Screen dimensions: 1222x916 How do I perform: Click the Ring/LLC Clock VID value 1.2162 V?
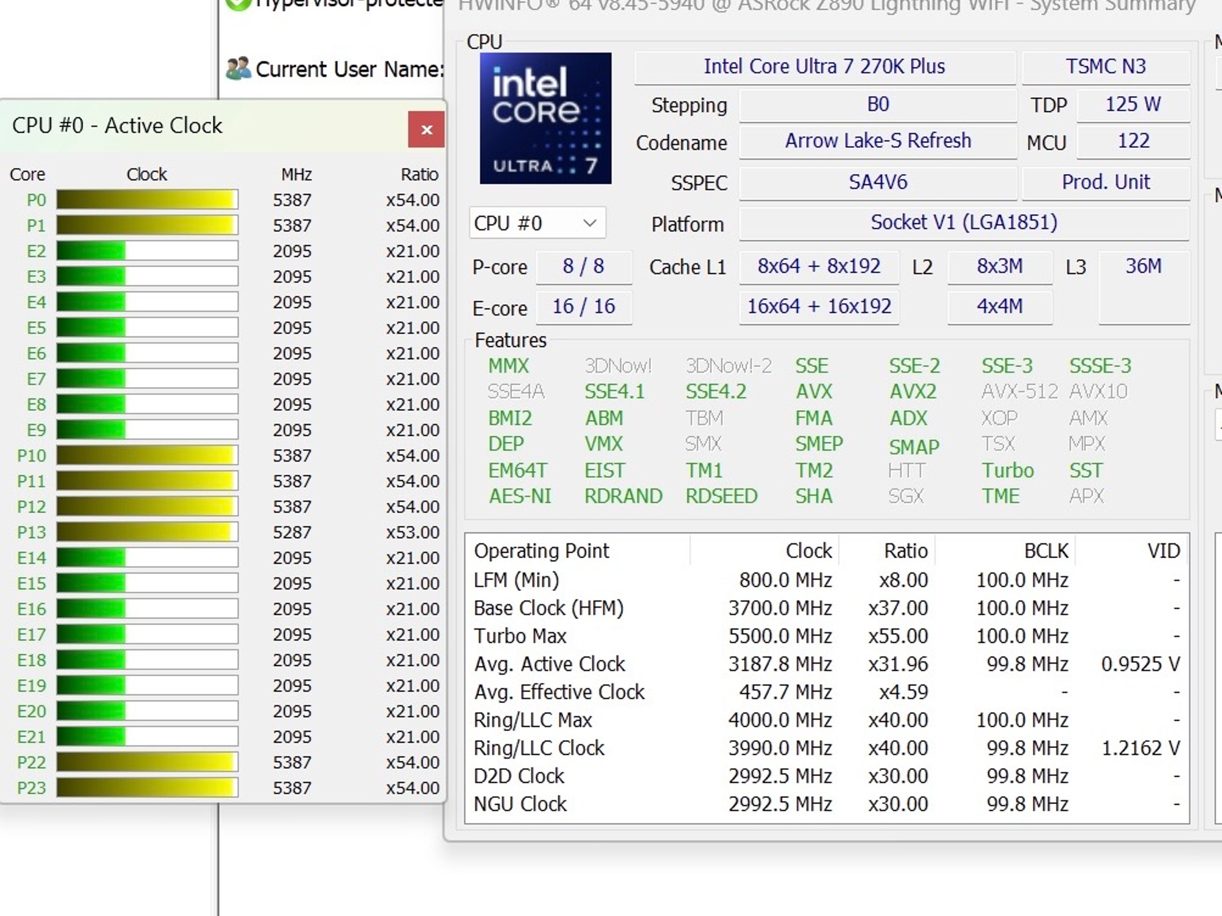pos(1141,748)
